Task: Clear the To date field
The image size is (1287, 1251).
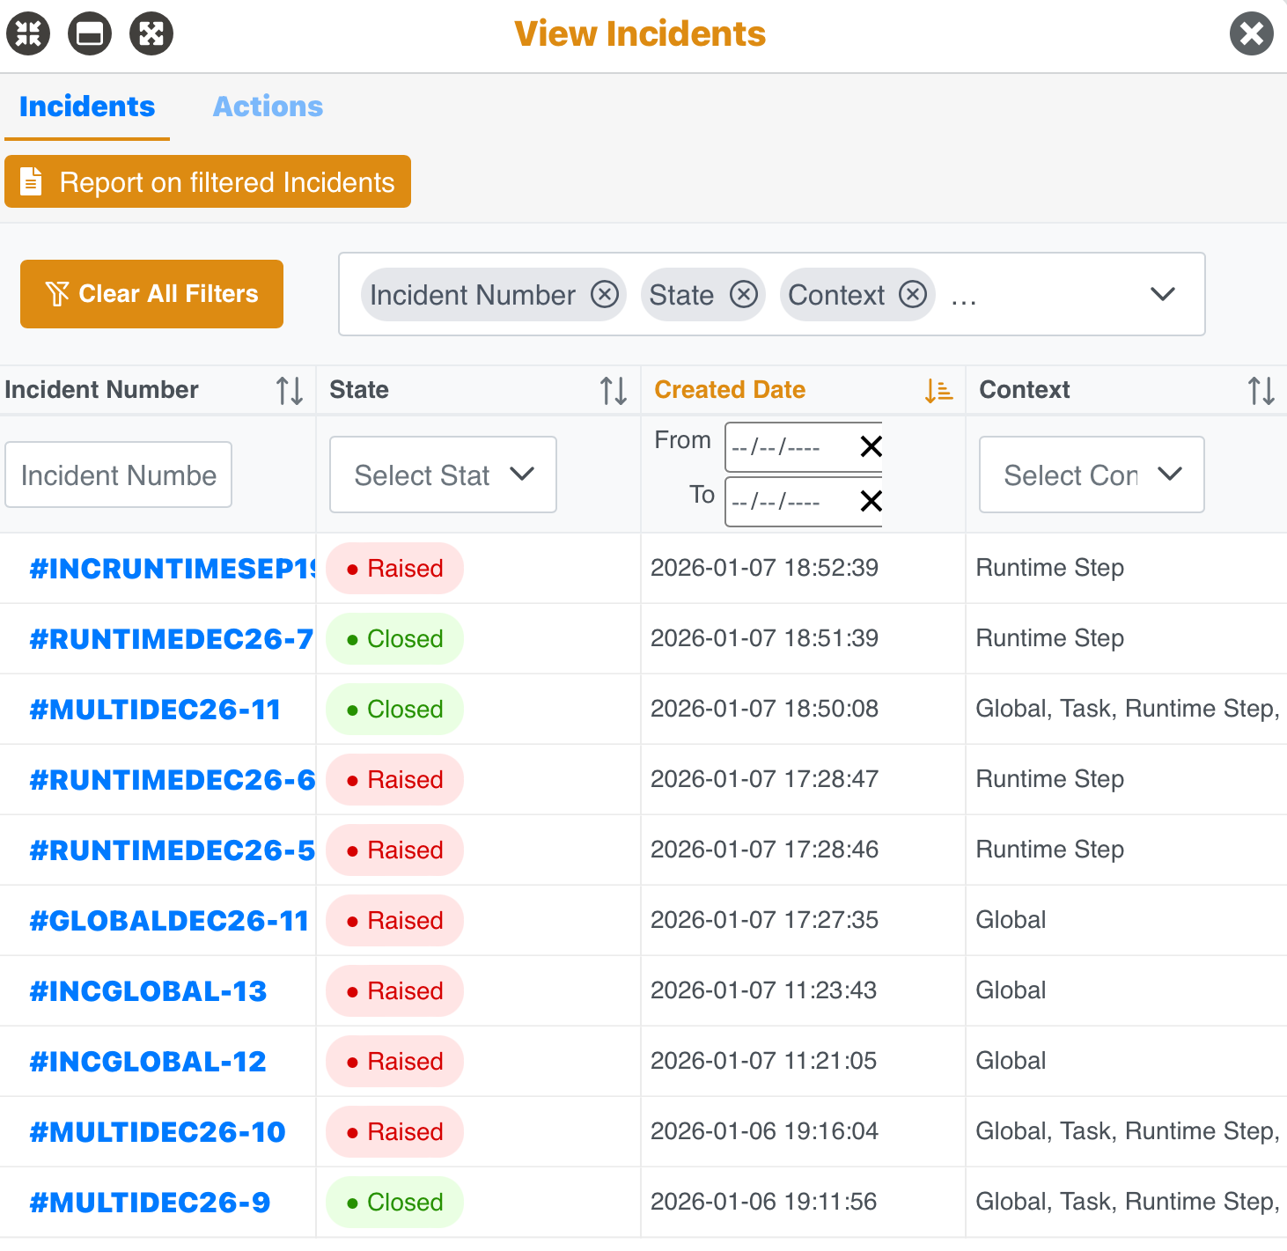Action: point(871,502)
